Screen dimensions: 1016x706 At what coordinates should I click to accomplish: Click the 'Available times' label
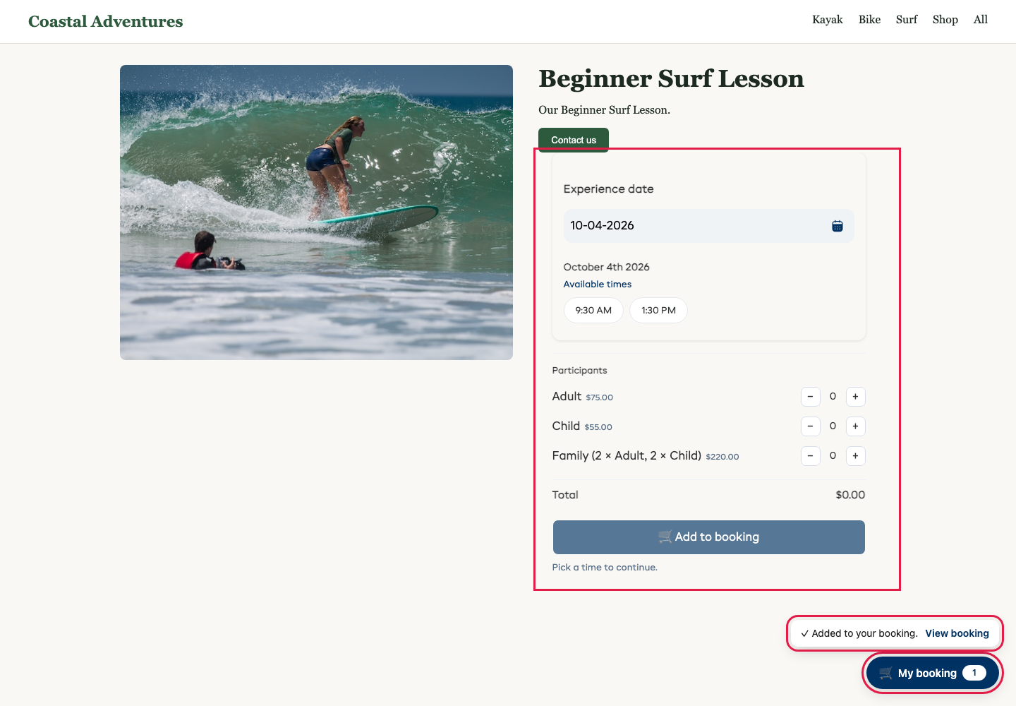598,285
